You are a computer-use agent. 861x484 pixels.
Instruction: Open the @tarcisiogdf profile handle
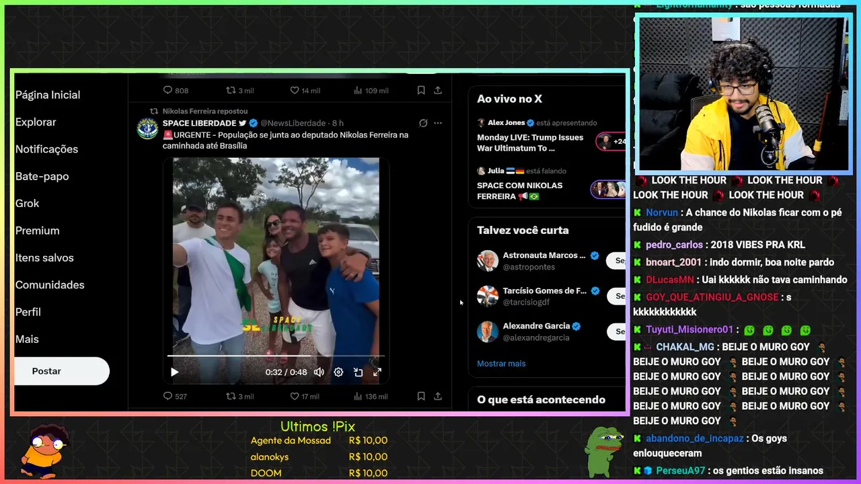527,302
